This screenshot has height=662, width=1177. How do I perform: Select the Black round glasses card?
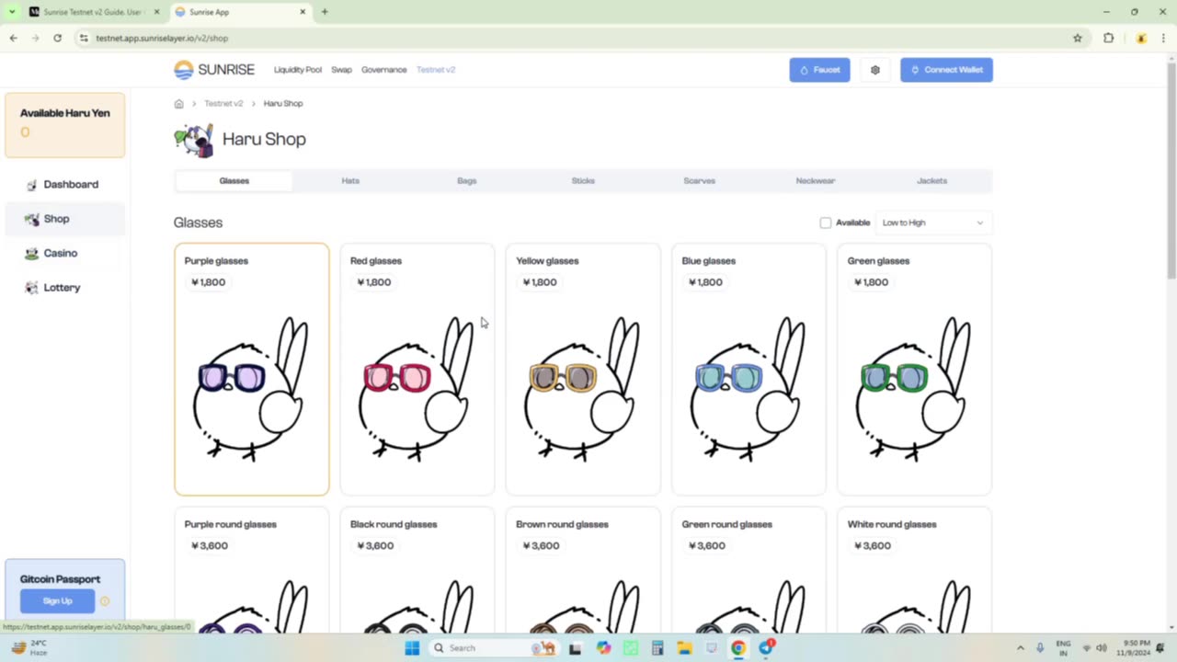pyautogui.click(x=417, y=570)
